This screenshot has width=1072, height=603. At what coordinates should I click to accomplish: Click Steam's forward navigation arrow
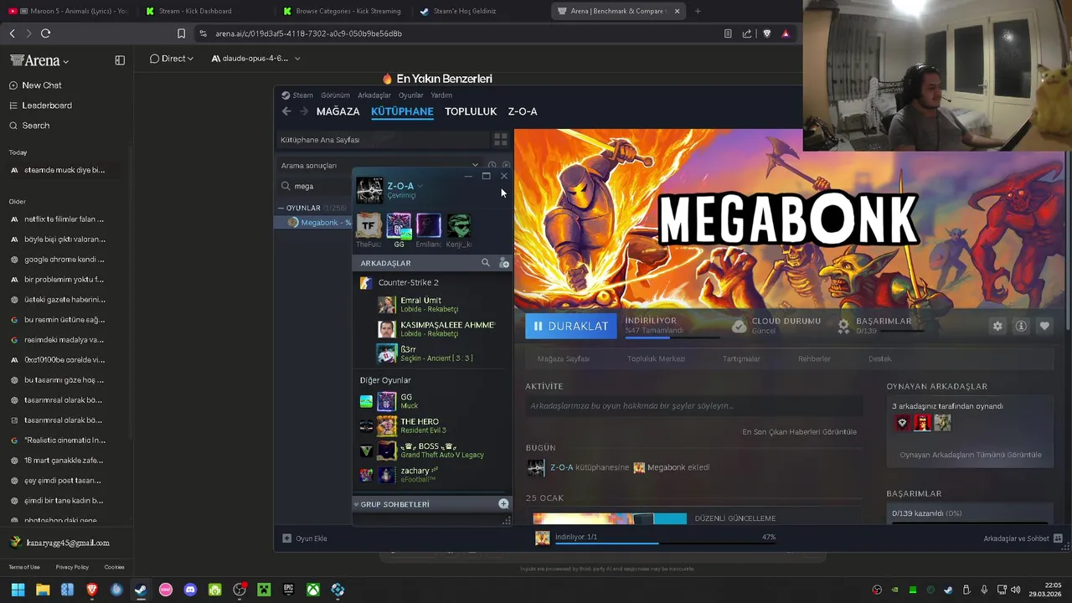click(304, 111)
